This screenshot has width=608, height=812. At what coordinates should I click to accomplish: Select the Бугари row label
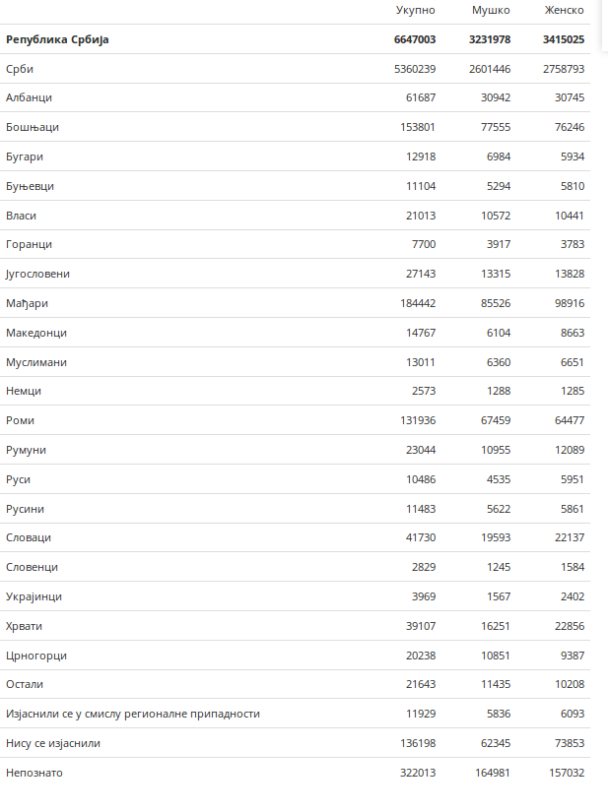click(x=25, y=156)
